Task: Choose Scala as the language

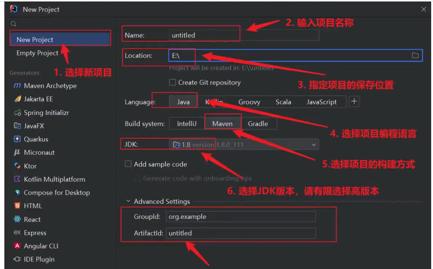Action: click(x=283, y=102)
